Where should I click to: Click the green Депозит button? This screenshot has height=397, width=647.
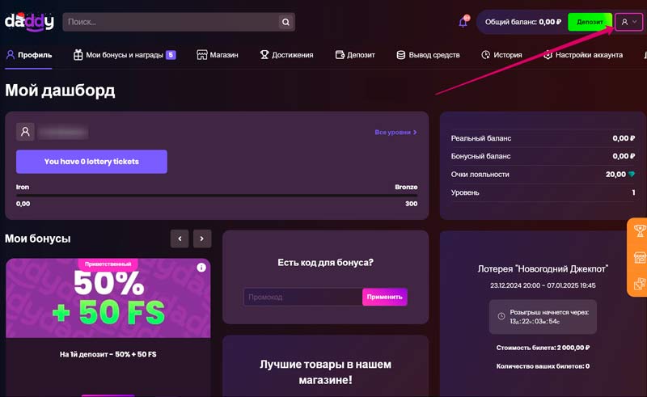click(x=590, y=22)
